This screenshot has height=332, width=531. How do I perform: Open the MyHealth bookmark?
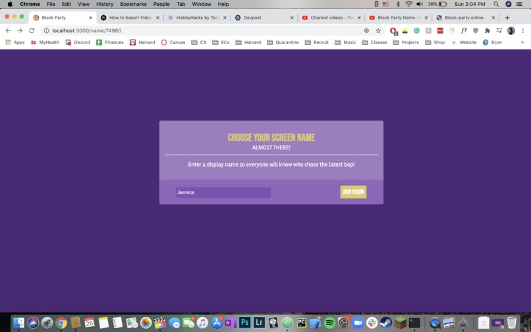[45, 42]
